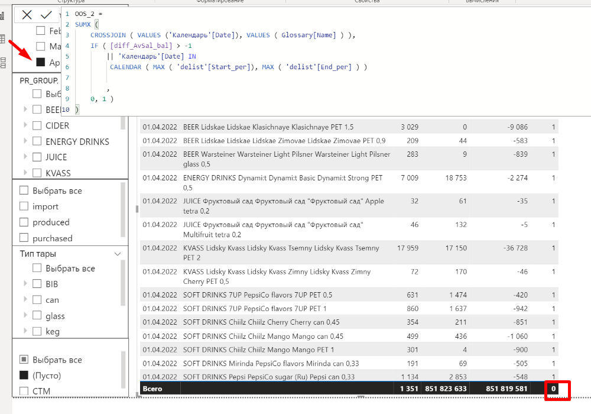Check Выбрать все under Тип тары

tap(37, 268)
